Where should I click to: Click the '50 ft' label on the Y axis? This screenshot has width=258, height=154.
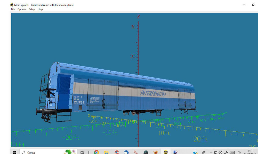pyautogui.click(x=213, y=119)
